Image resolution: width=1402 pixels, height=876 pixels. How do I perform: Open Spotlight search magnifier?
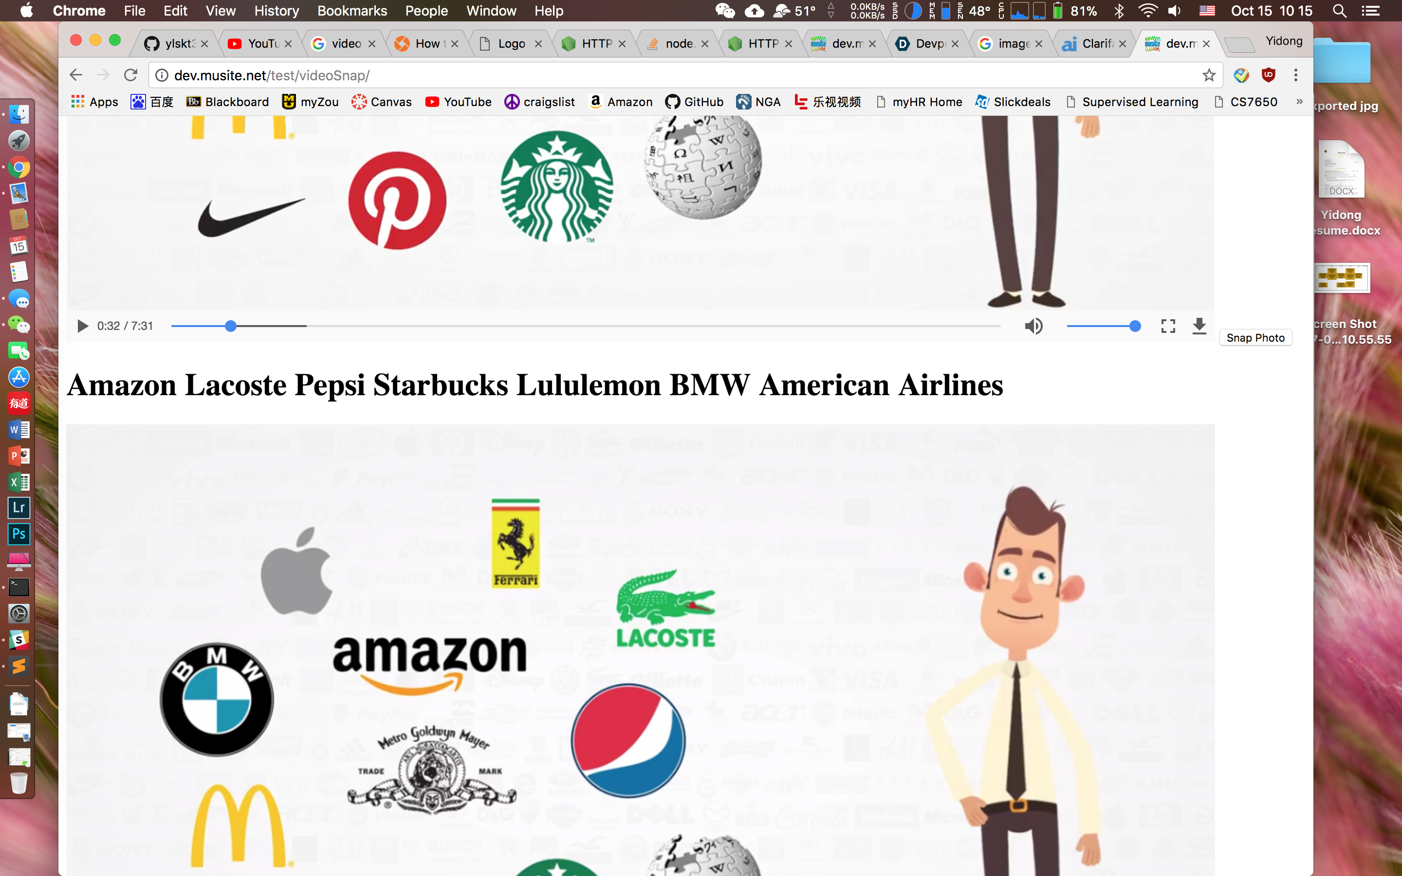point(1339,10)
